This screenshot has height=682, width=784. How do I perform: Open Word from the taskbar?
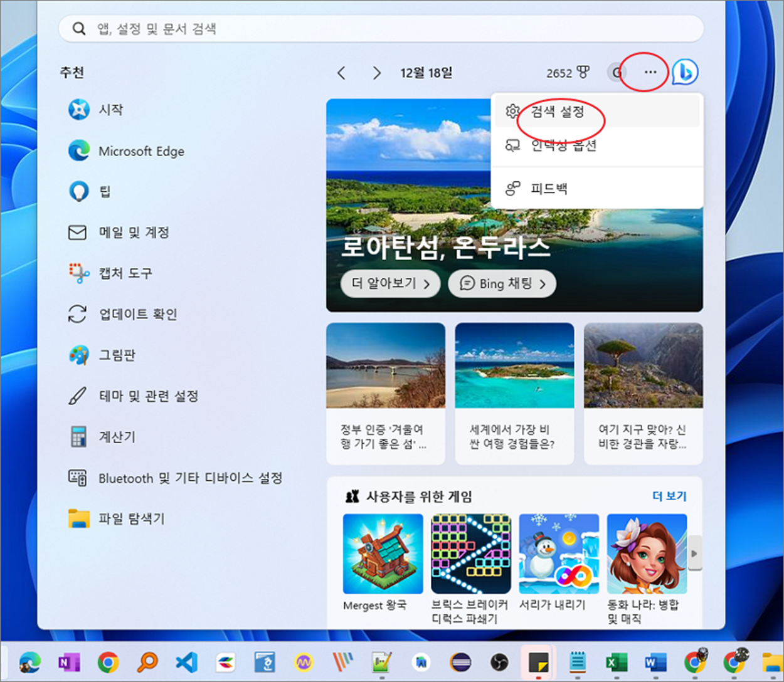pyautogui.click(x=655, y=662)
